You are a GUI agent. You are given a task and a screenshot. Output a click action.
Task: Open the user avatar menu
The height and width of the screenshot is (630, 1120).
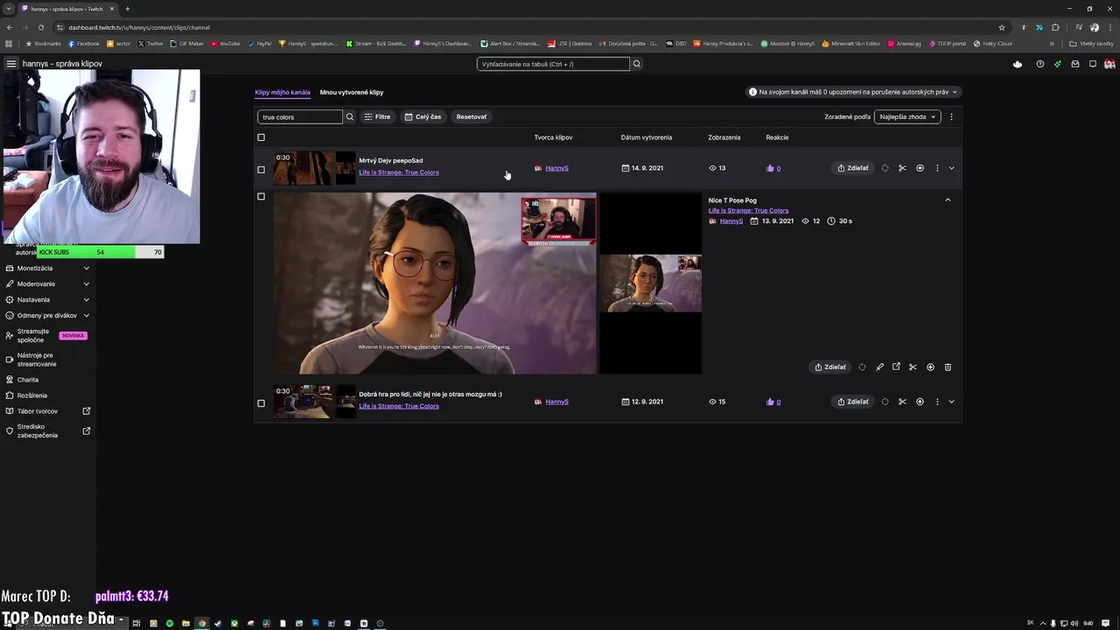point(1109,64)
